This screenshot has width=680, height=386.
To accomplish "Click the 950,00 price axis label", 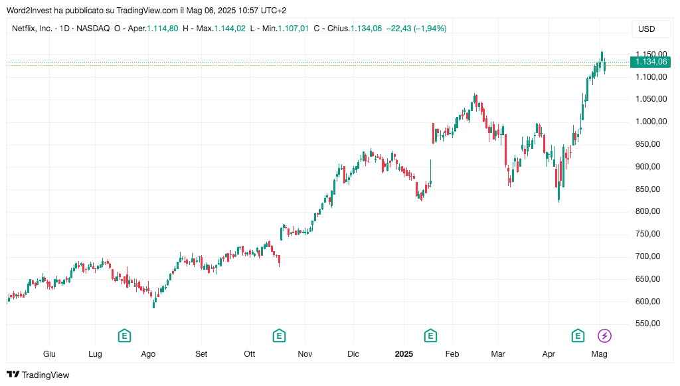I will (x=647, y=144).
